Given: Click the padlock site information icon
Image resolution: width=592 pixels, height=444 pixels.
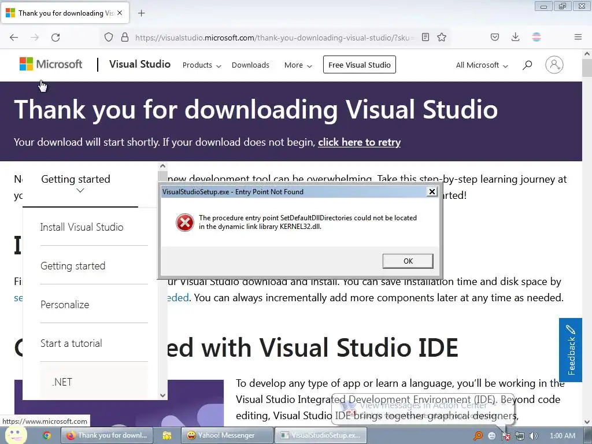Looking at the screenshot, I should [125, 38].
